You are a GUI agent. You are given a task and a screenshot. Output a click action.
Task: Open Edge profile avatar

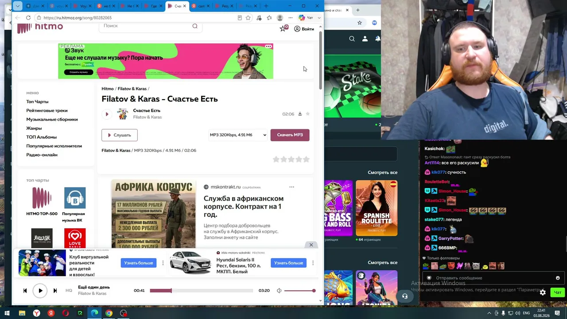[x=280, y=18]
